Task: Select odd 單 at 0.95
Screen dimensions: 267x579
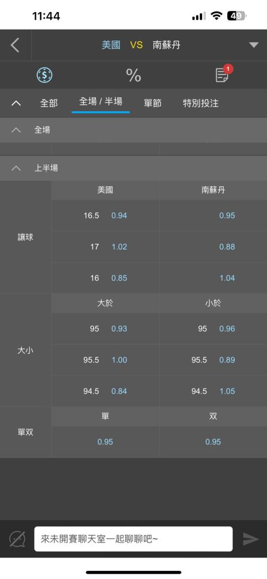Action: [x=106, y=442]
